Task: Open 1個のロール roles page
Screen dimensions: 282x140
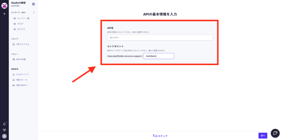Action: click(x=22, y=80)
